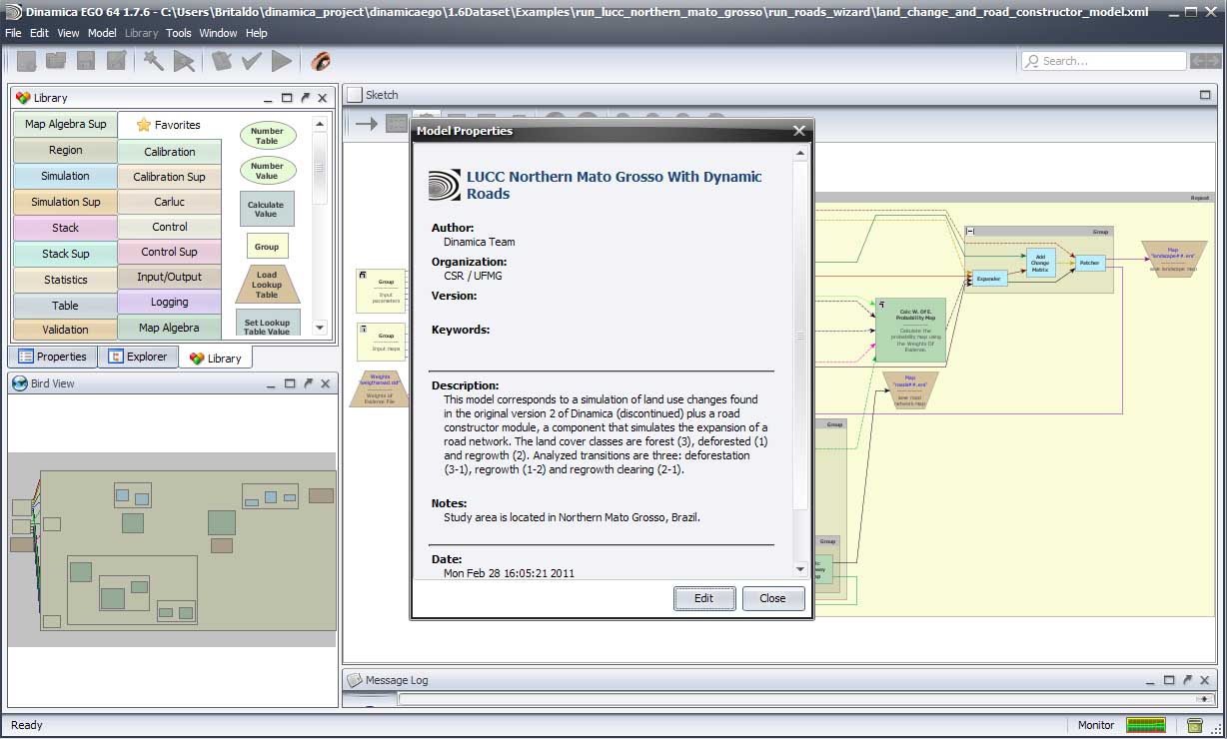Click the eye icon in main toolbar
Viewport: 1227px width, 739px height.
pyautogui.click(x=321, y=61)
